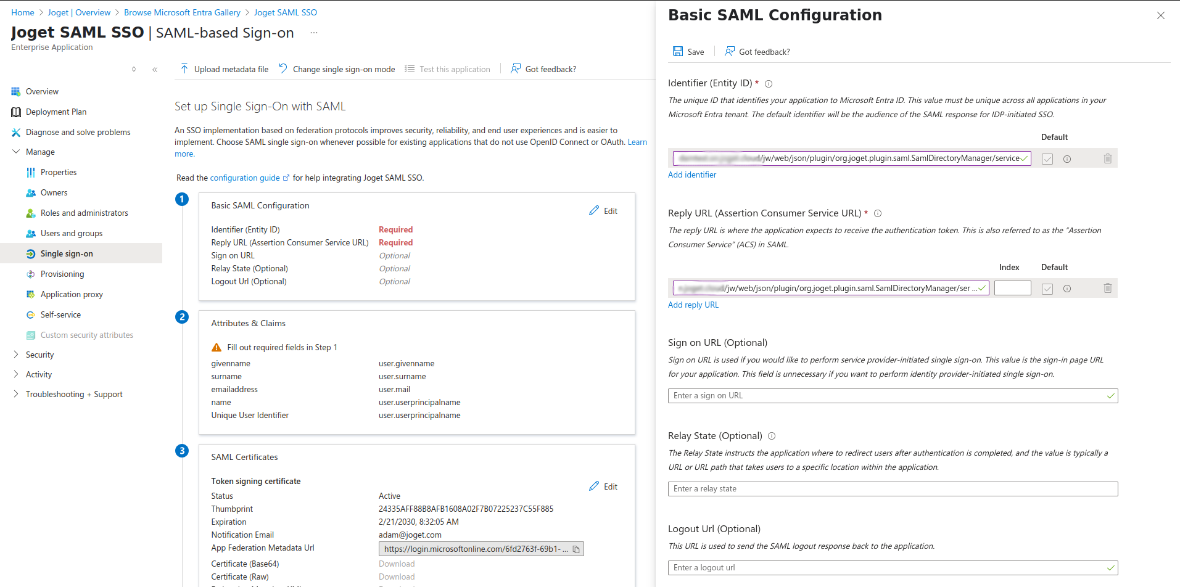Open the configuration guide link

tap(245, 178)
